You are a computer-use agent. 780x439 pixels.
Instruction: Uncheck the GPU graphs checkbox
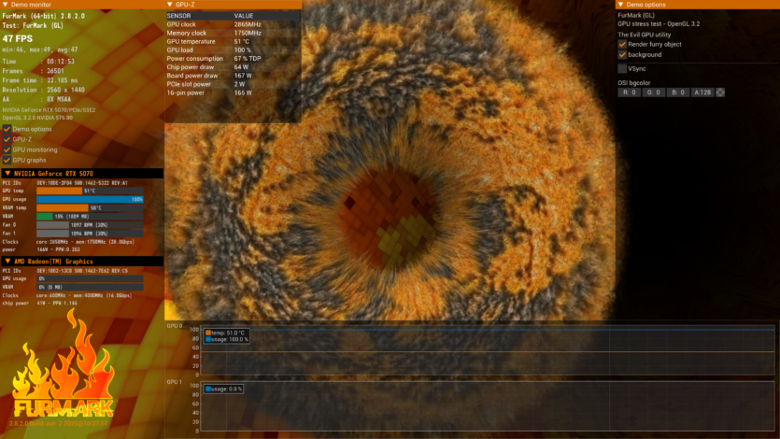click(x=7, y=160)
